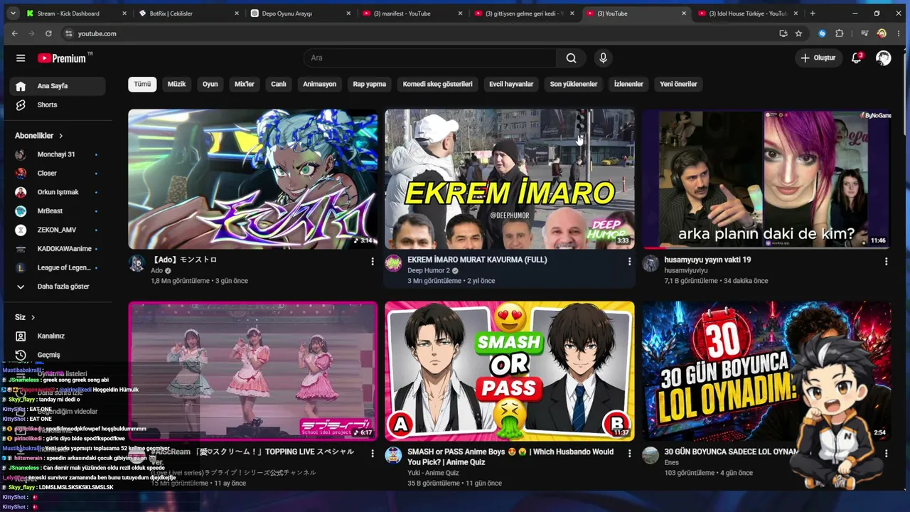Start voice search with the microphone
This screenshot has height=512, width=910.
click(x=603, y=58)
